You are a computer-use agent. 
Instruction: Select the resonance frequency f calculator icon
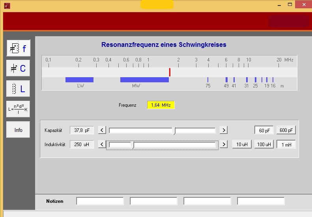[x=18, y=48]
